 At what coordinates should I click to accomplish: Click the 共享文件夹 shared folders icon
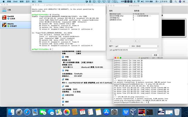(x=63, y=95)
